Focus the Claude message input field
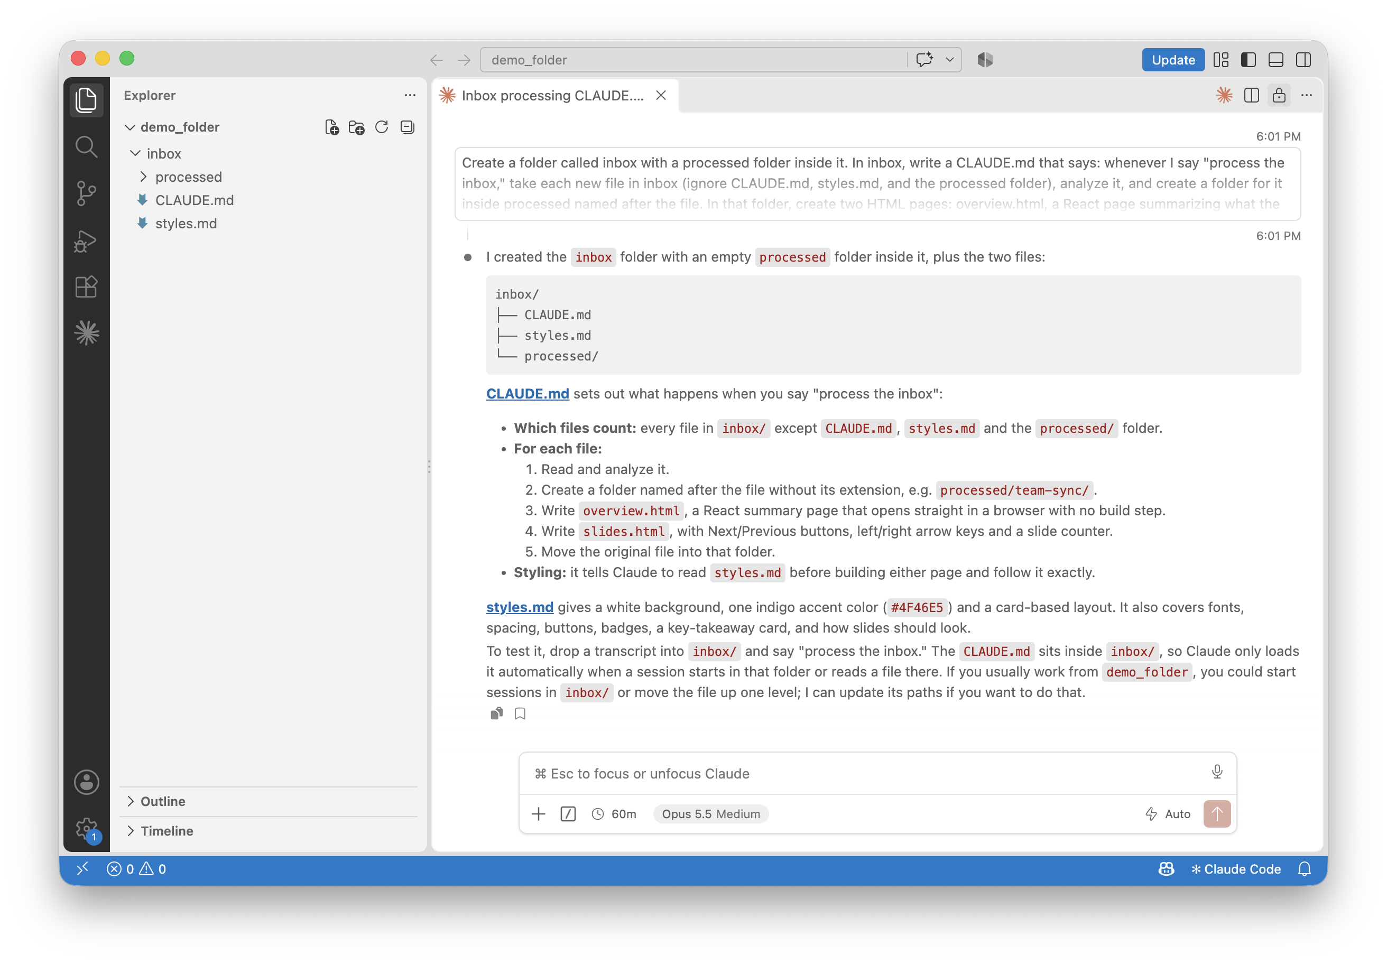Viewport: 1387px width, 964px height. pyautogui.click(x=864, y=773)
